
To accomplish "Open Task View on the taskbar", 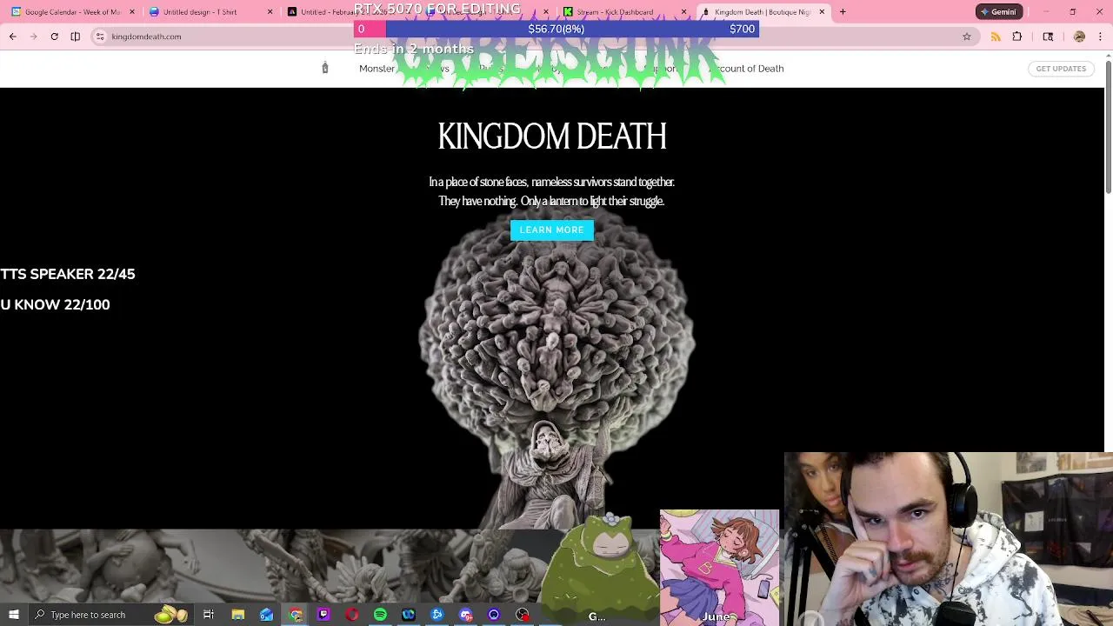I will pos(209,615).
